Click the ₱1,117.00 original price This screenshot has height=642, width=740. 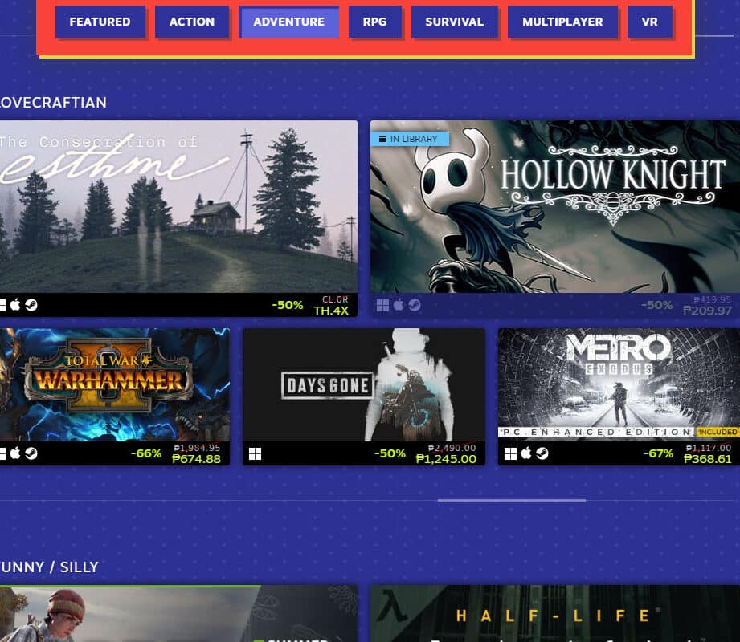click(709, 448)
